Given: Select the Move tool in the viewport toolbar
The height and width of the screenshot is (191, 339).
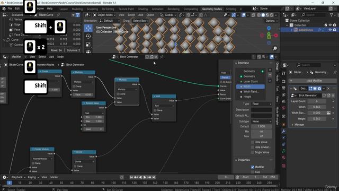Looking at the screenshot, I should [88, 28].
